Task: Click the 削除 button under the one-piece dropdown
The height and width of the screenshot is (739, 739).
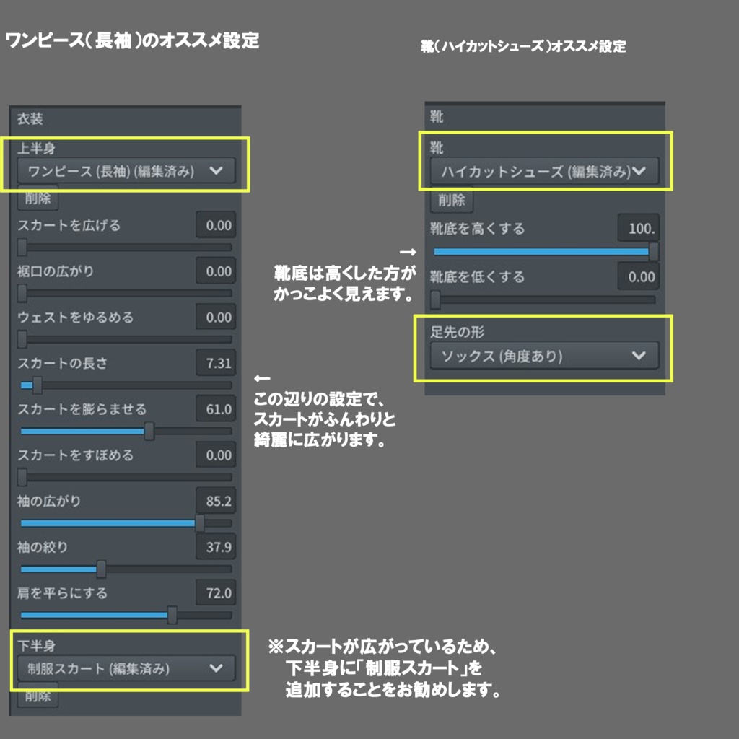Action: pos(37,198)
